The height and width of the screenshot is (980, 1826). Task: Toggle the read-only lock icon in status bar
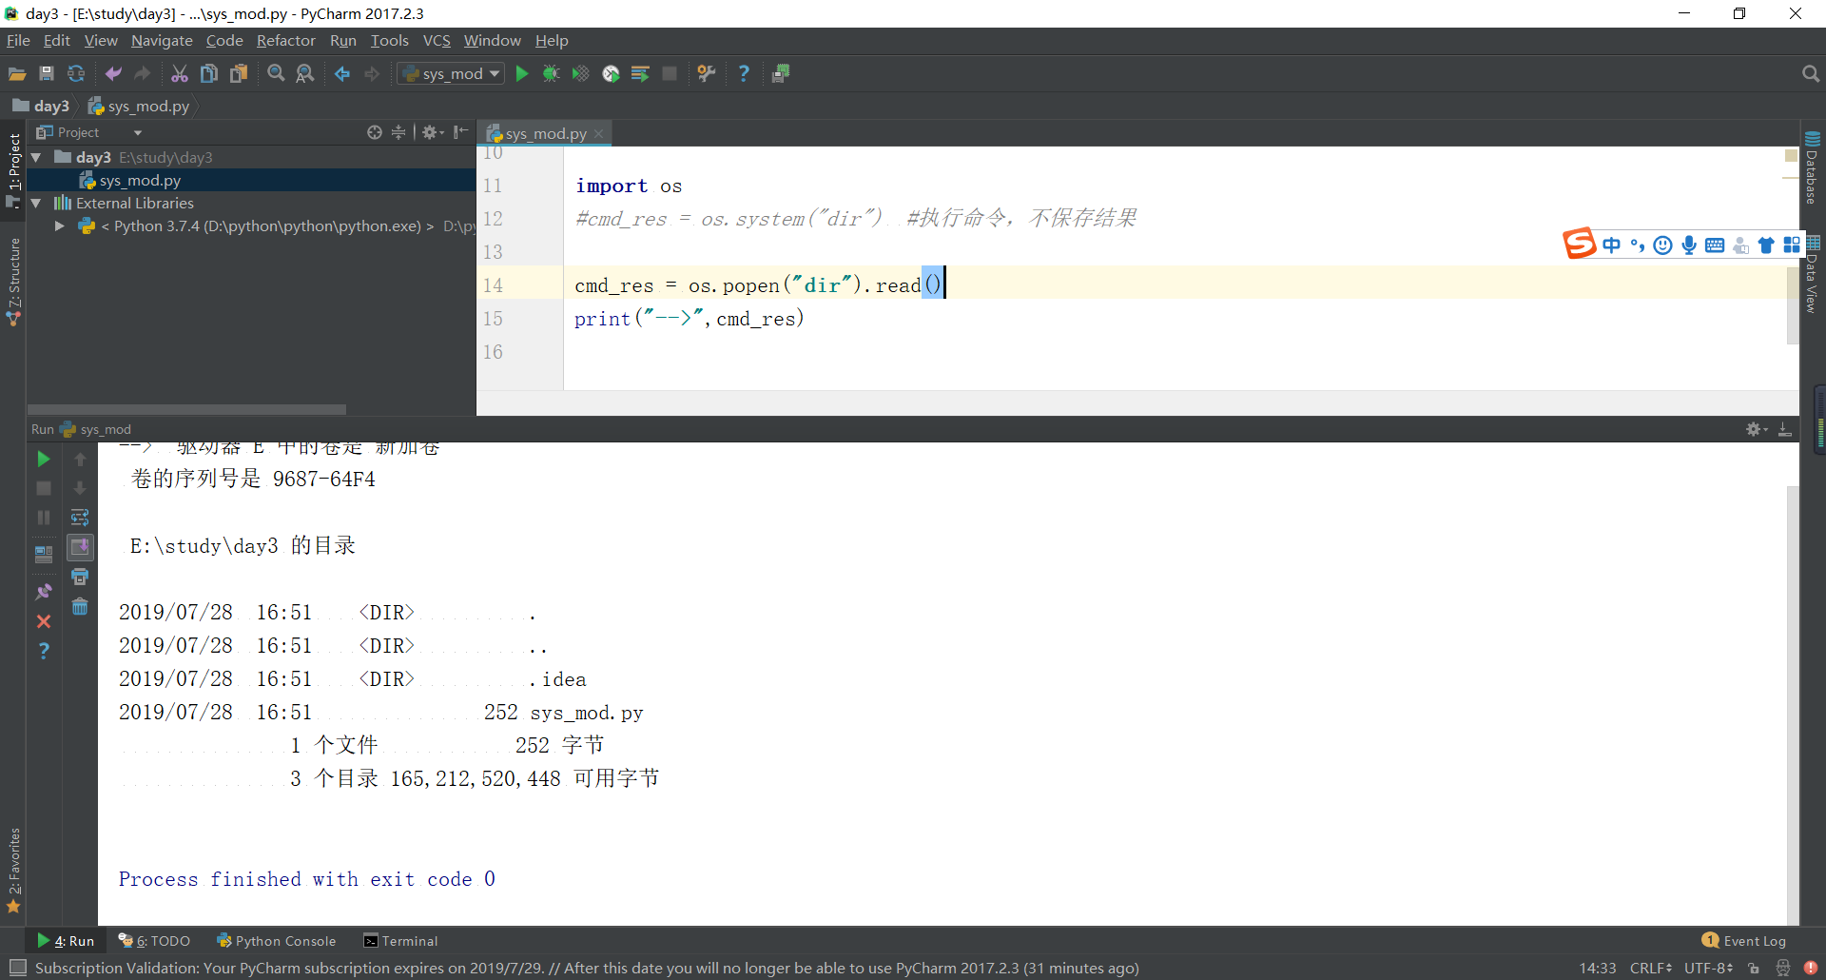tap(1754, 968)
